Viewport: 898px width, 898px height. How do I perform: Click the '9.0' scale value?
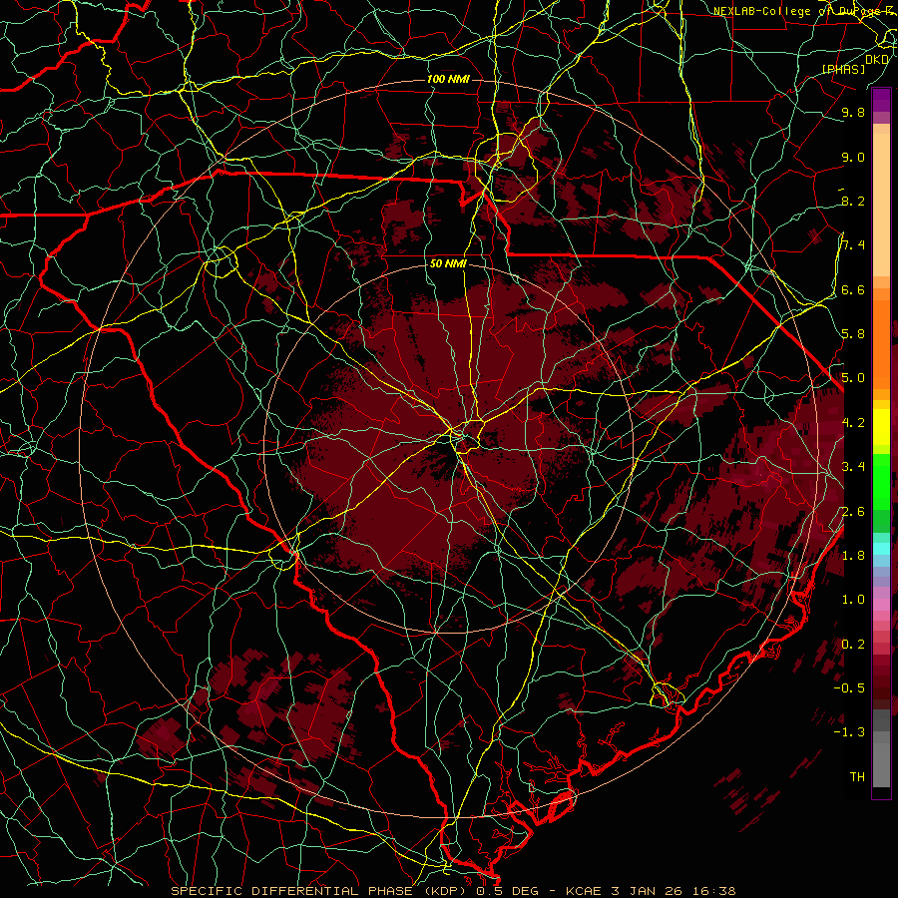coord(853,157)
